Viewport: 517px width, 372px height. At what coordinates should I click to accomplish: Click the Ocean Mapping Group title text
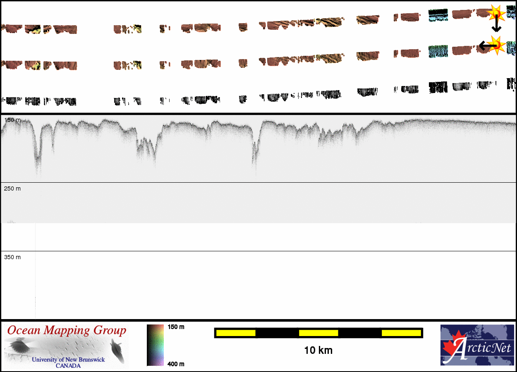(x=67, y=331)
